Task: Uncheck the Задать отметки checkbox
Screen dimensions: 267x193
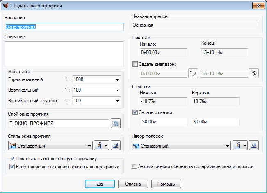Action: 135,112
